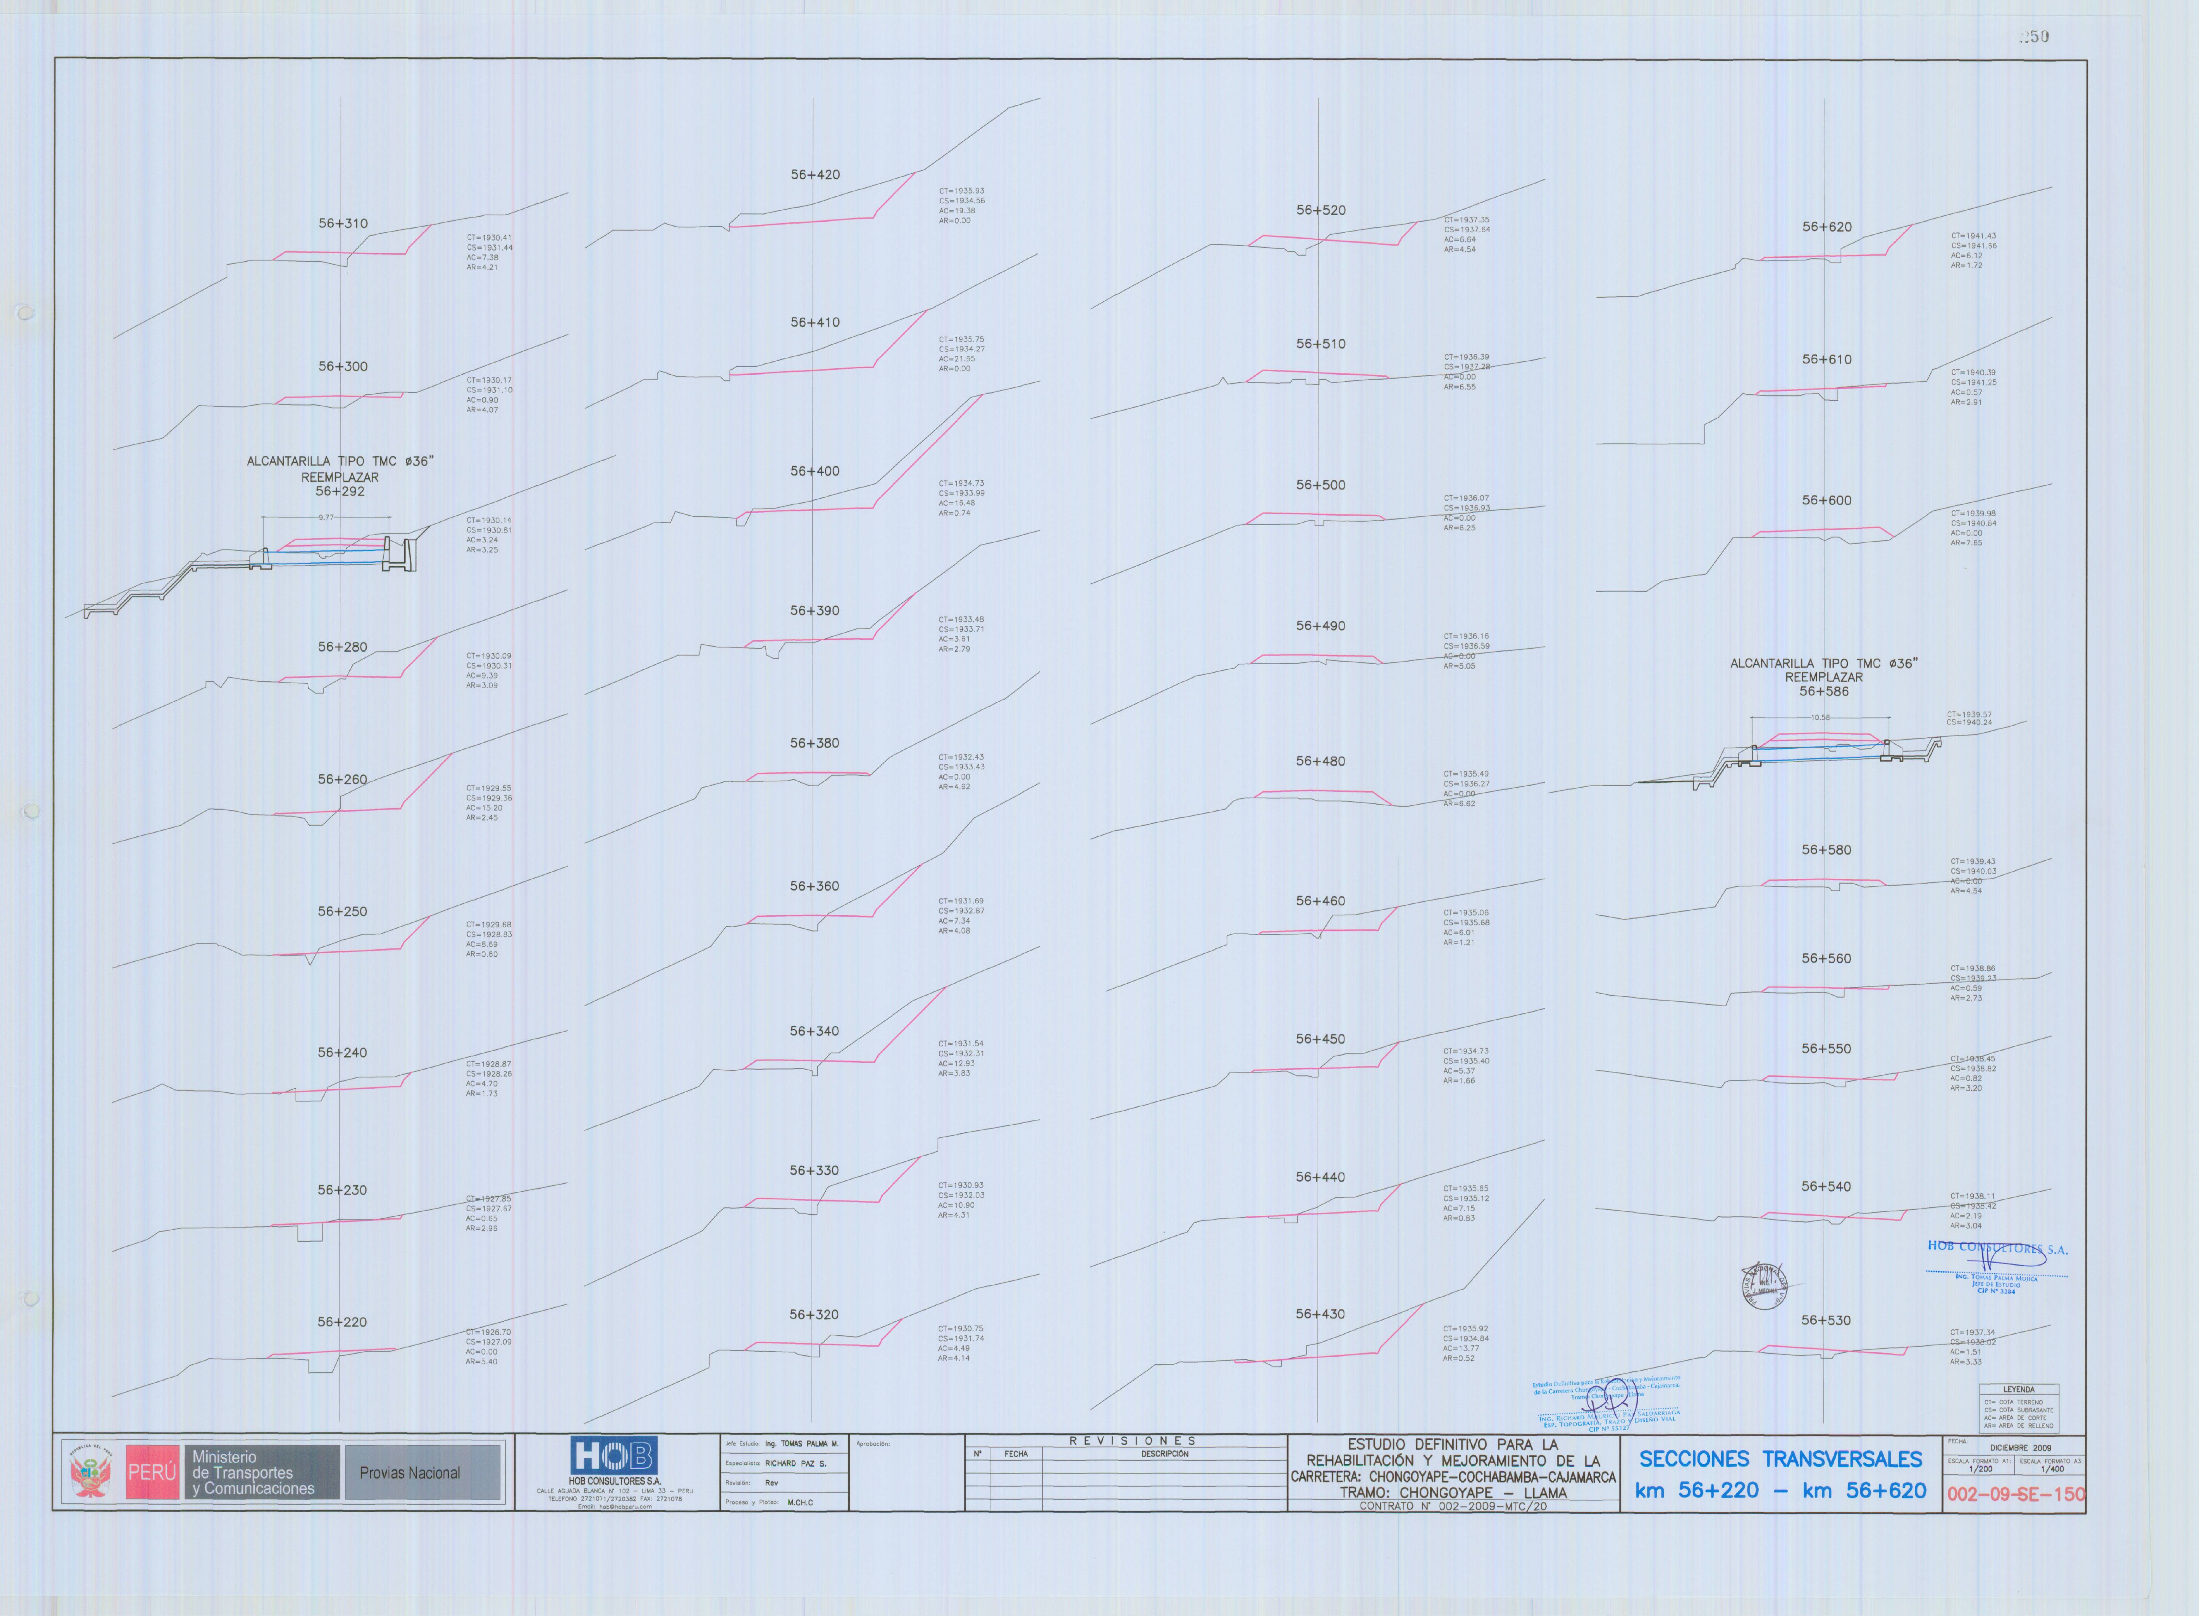This screenshot has width=2199, height=1616.
Task: Click 'Ing. TOMAS PALMA M.' in title block
Action: (x=802, y=1444)
